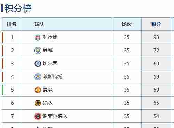Select Liverpool's 93 points cell
174x128 pixels.
click(x=156, y=37)
